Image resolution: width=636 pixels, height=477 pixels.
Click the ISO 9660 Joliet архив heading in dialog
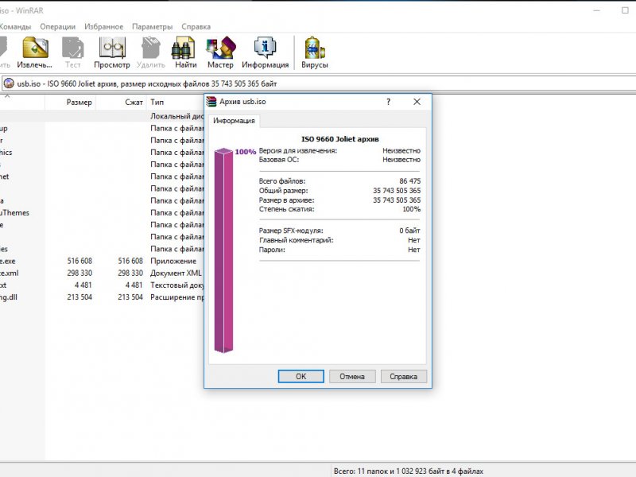coord(340,139)
